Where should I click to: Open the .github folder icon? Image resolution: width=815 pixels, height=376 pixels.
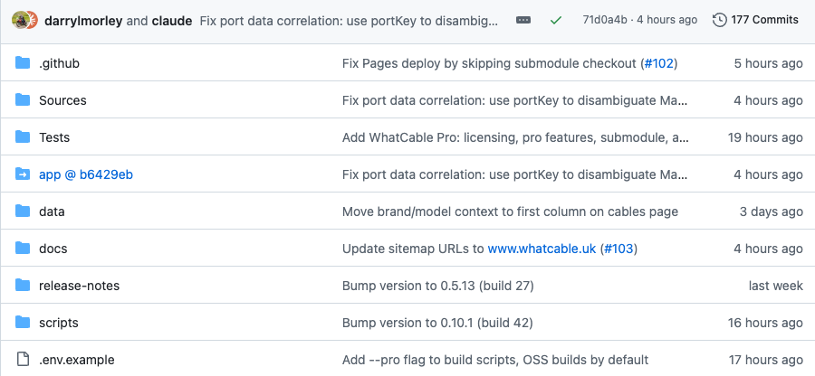(x=23, y=63)
